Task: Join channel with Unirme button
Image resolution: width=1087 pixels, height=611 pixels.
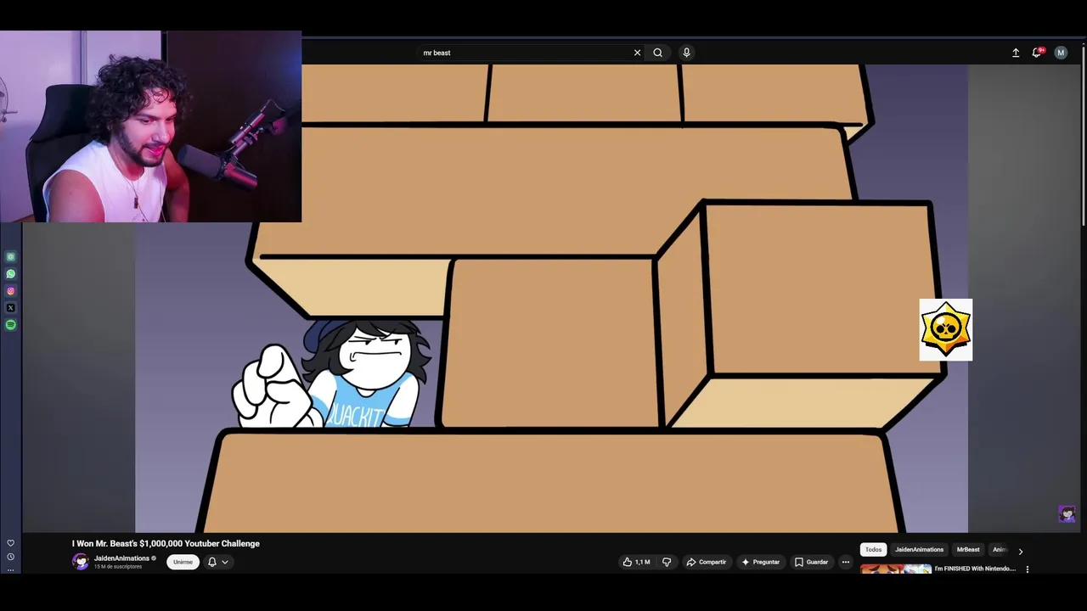Action: (x=183, y=562)
